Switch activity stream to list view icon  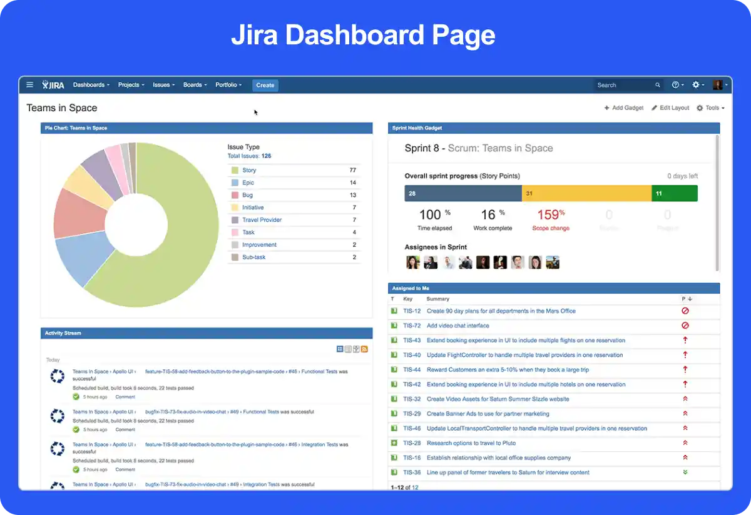(x=348, y=349)
